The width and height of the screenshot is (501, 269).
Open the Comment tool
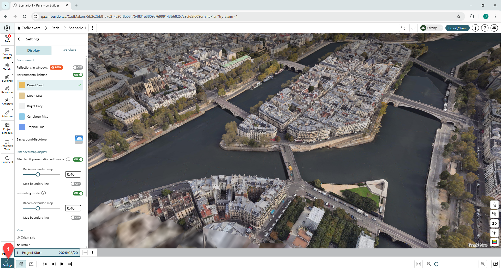(7, 160)
